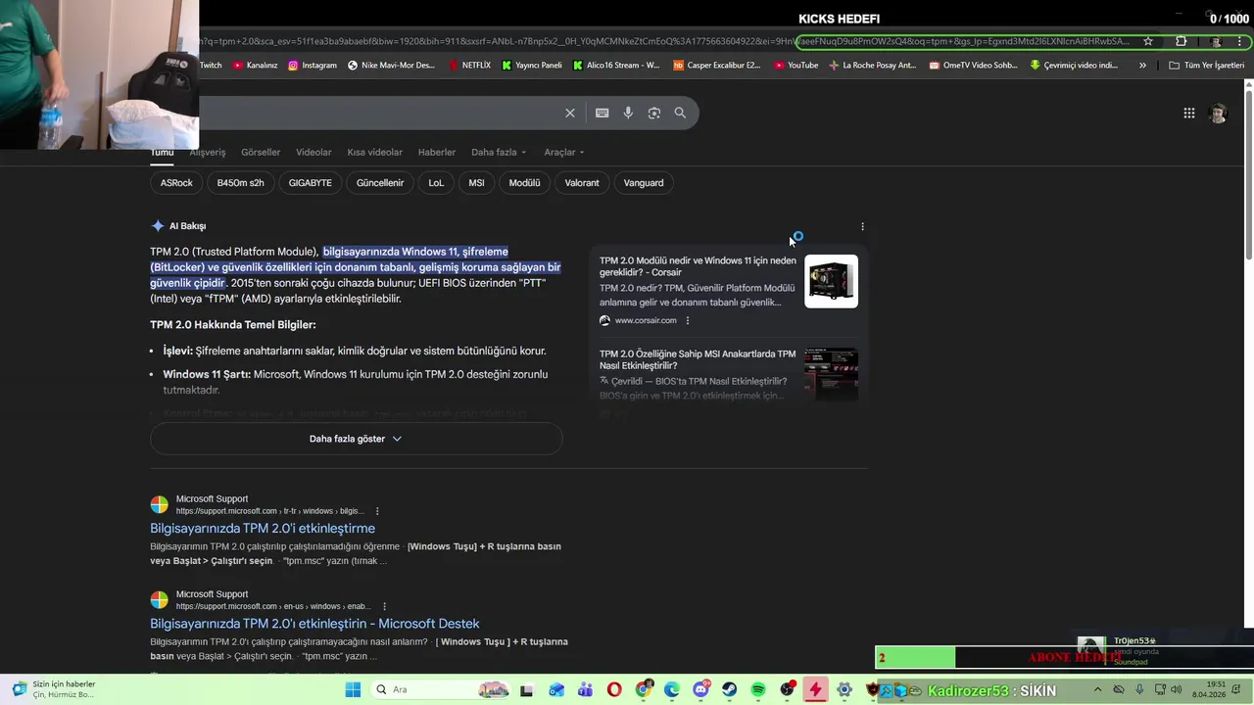Open Bilgisayarınızda TPM 2.0'ı etkinleştirme link
The image size is (1254, 705).
click(x=263, y=529)
